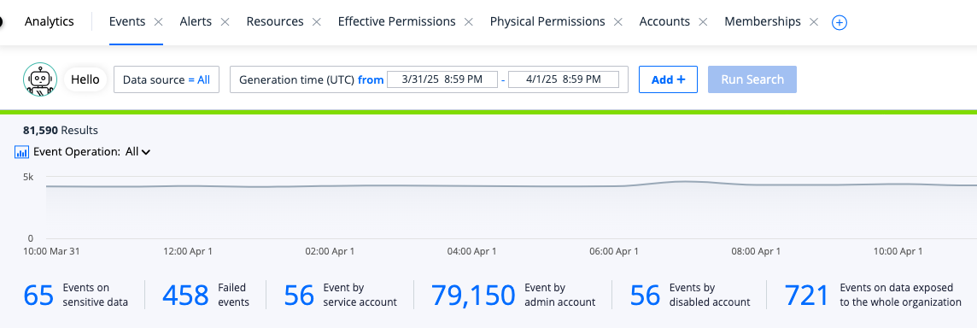The image size is (977, 328).
Task: Close the Events tab
Action: click(158, 22)
